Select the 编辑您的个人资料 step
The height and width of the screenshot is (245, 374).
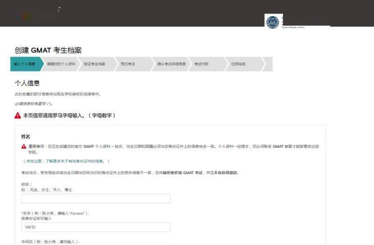(x=61, y=64)
